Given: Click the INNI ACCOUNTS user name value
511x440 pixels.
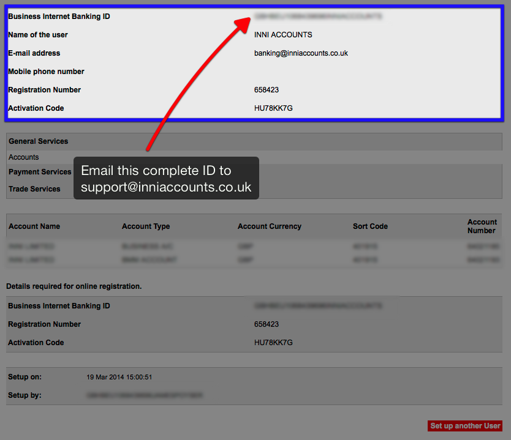Looking at the screenshot, I should click(283, 35).
